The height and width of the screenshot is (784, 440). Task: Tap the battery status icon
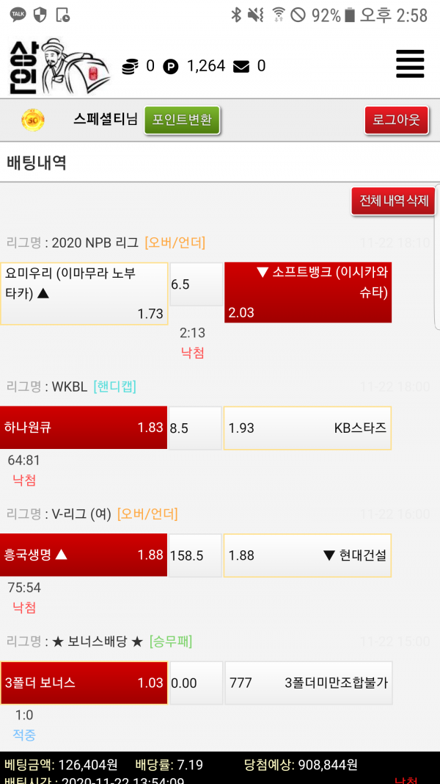[x=350, y=15]
